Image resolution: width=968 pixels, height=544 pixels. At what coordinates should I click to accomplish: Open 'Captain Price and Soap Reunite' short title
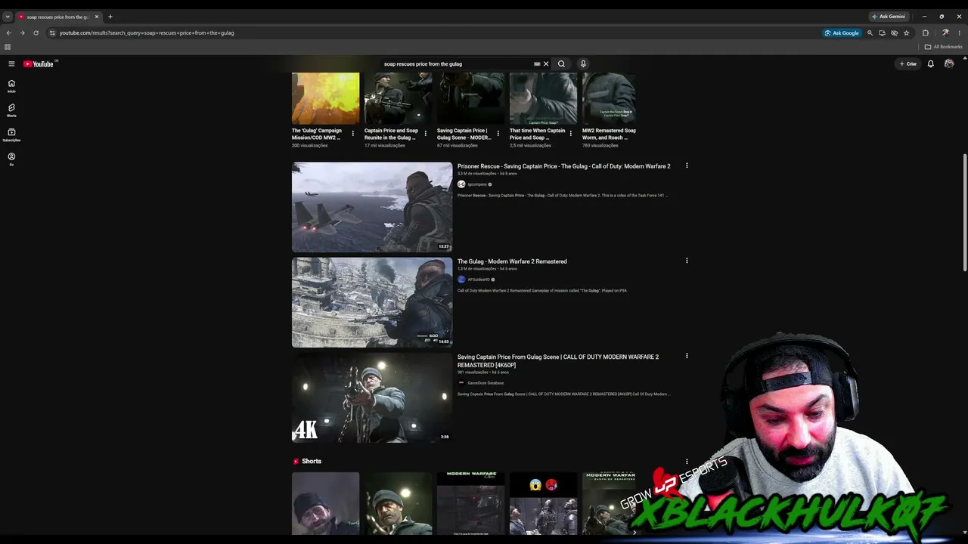391,134
